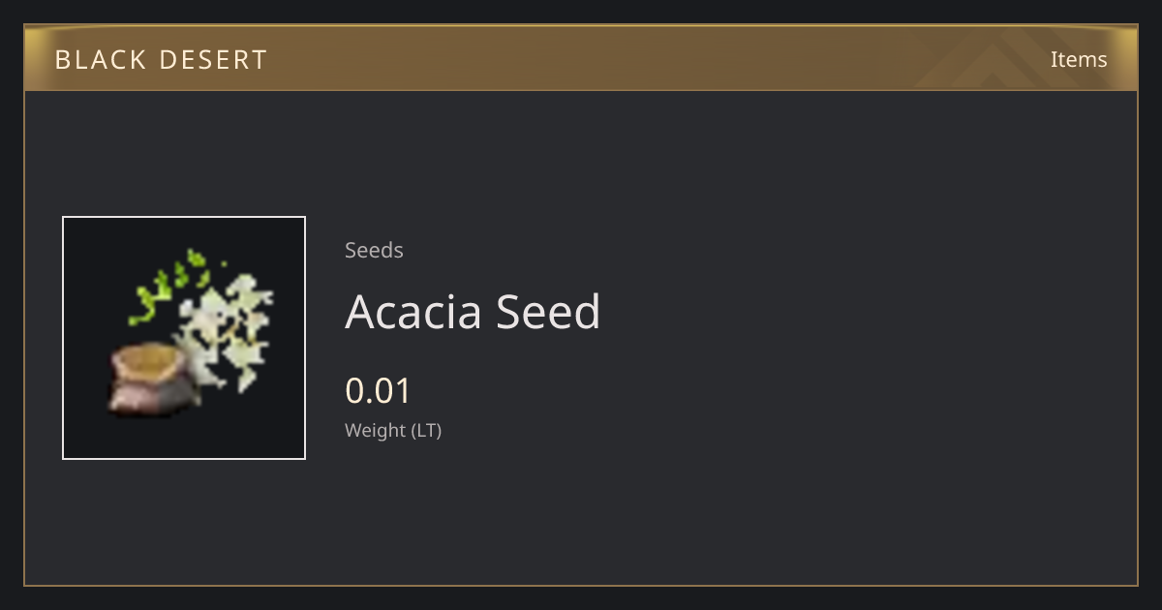Viewport: 1162px width, 610px height.
Task: Open the Items link in the header
Action: coord(1079,59)
